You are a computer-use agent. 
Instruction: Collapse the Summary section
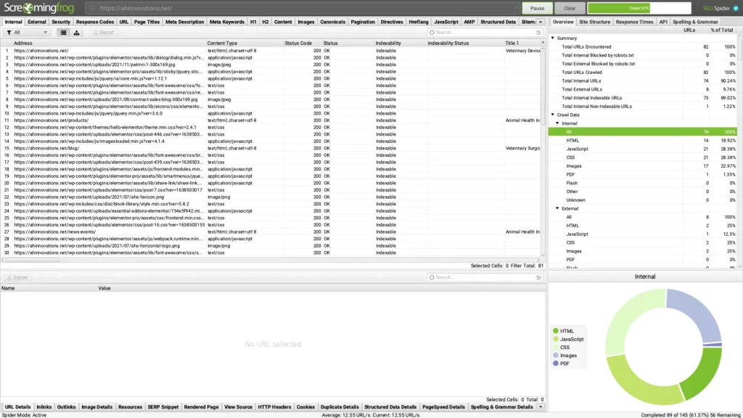click(553, 38)
